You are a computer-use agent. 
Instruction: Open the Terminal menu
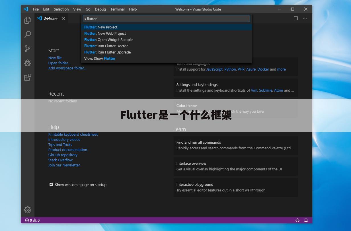118,9
